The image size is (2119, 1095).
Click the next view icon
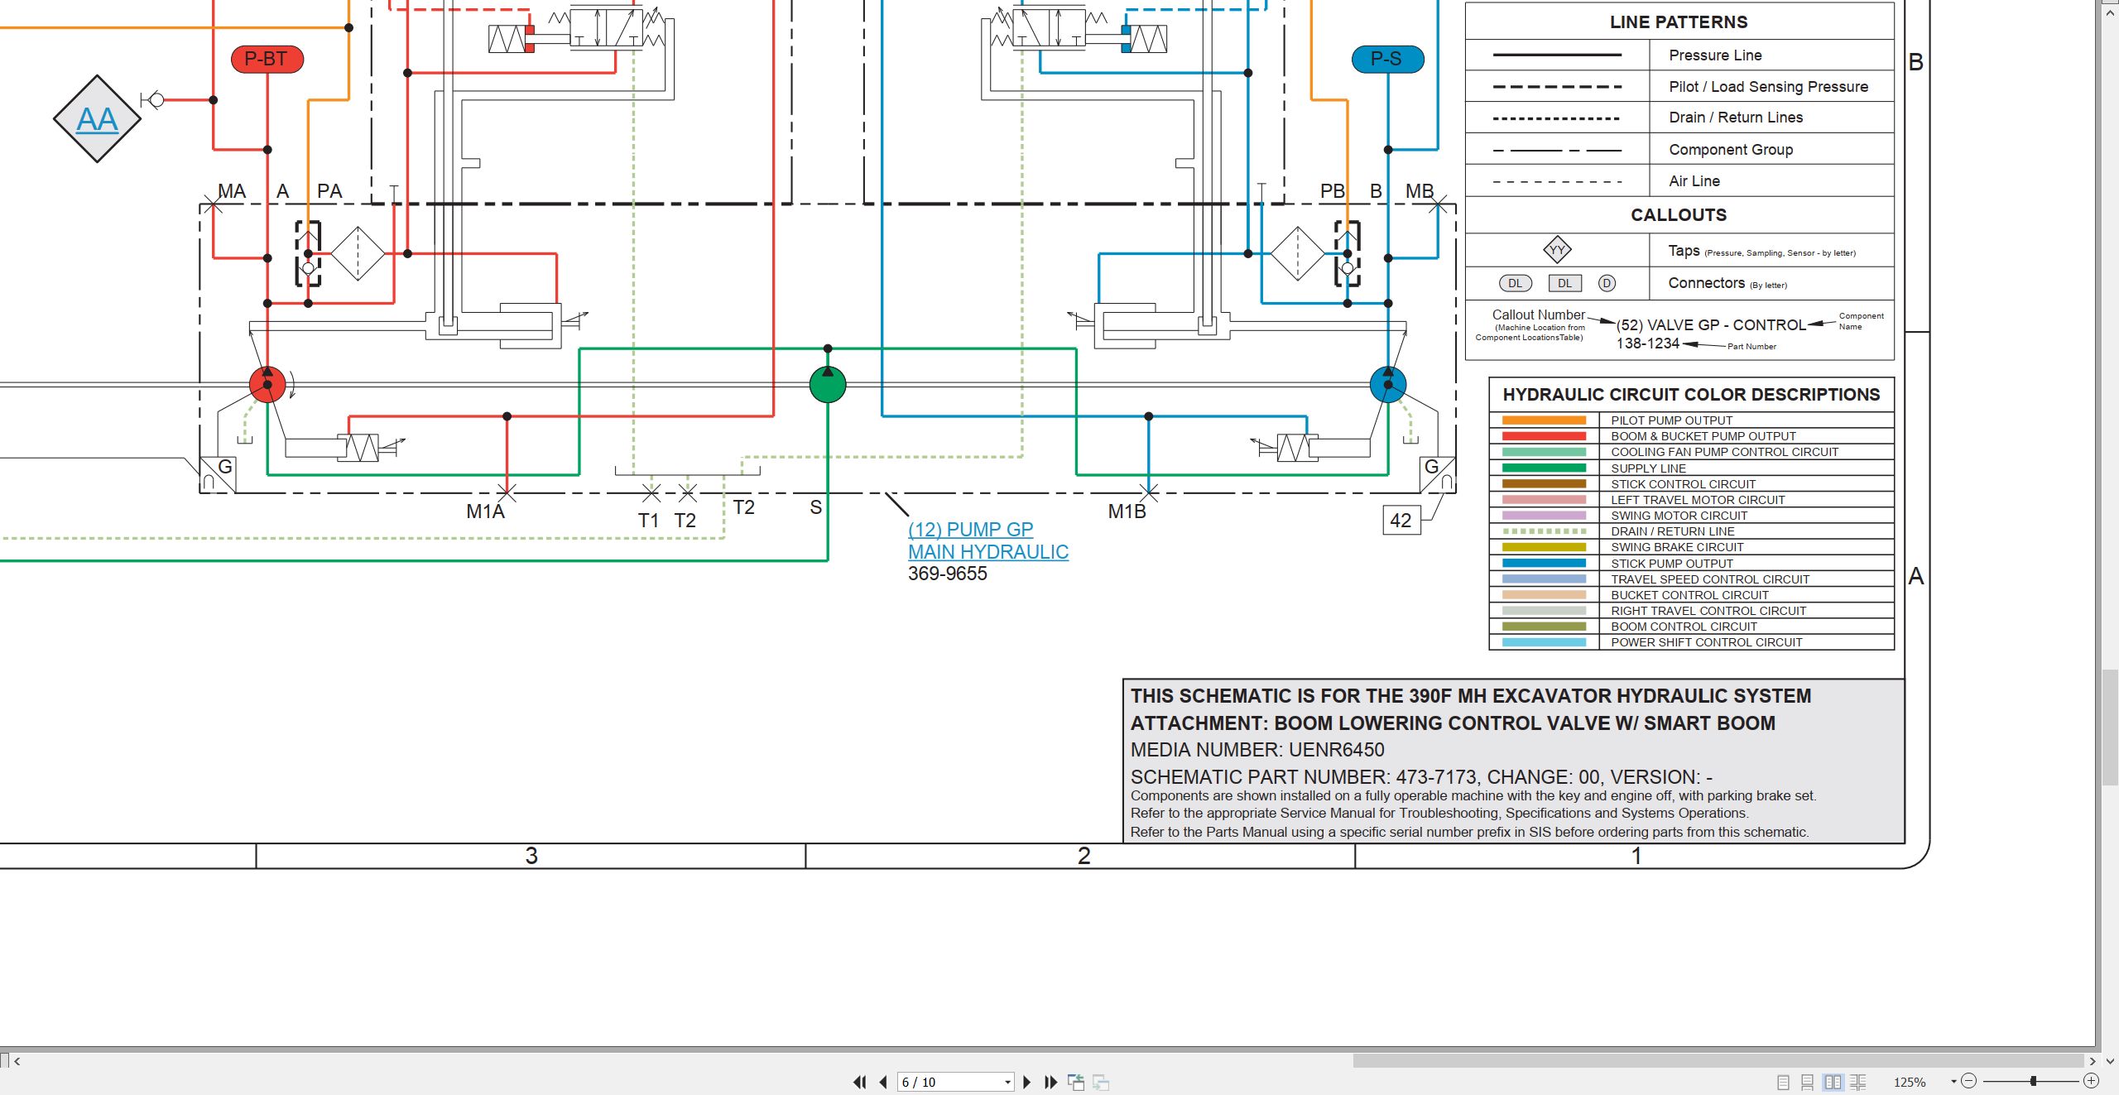tap(1101, 1082)
